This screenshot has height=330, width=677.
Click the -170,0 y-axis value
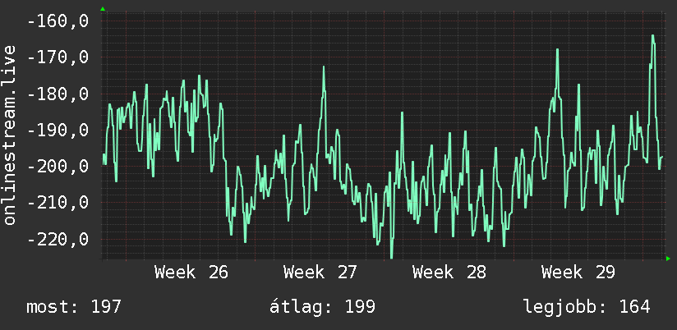click(x=58, y=57)
